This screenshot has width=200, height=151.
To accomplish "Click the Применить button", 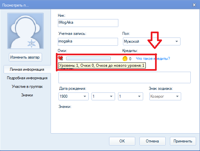I will pyautogui.click(x=183, y=141).
